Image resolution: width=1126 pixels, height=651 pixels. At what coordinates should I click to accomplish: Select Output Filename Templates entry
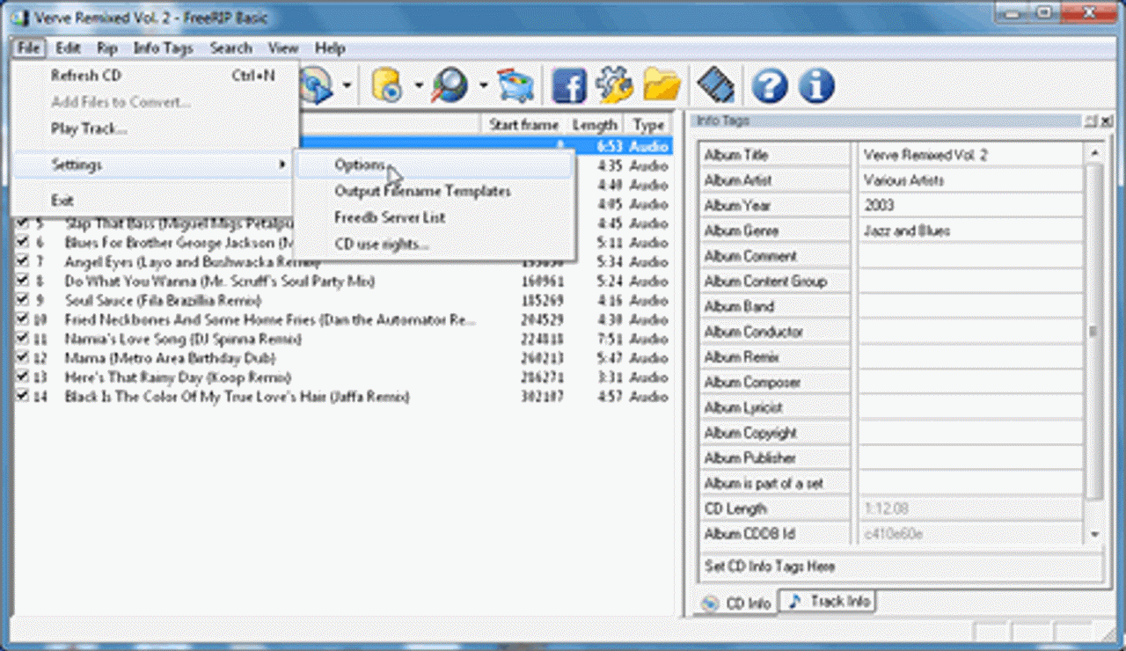[435, 192]
